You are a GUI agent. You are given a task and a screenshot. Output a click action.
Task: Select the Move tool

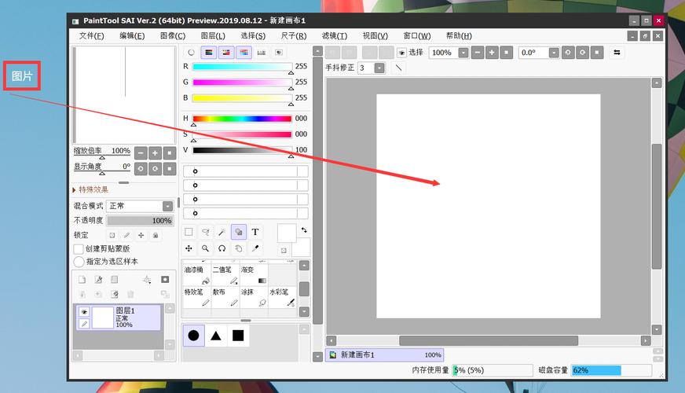point(189,248)
